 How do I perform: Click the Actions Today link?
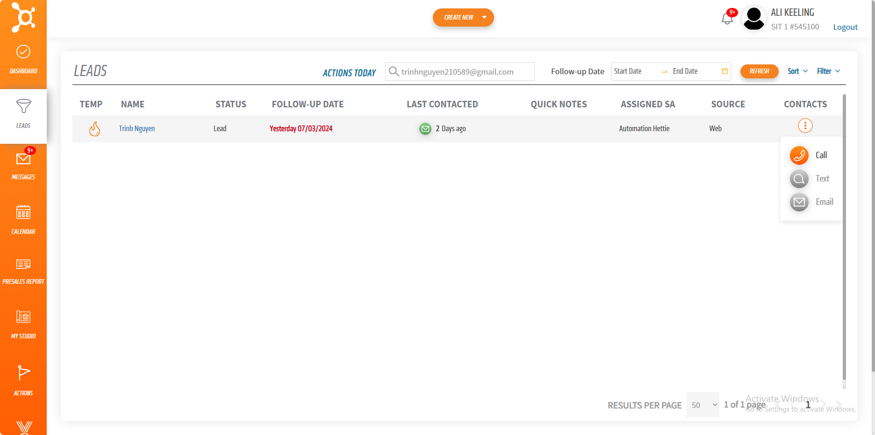coord(349,73)
